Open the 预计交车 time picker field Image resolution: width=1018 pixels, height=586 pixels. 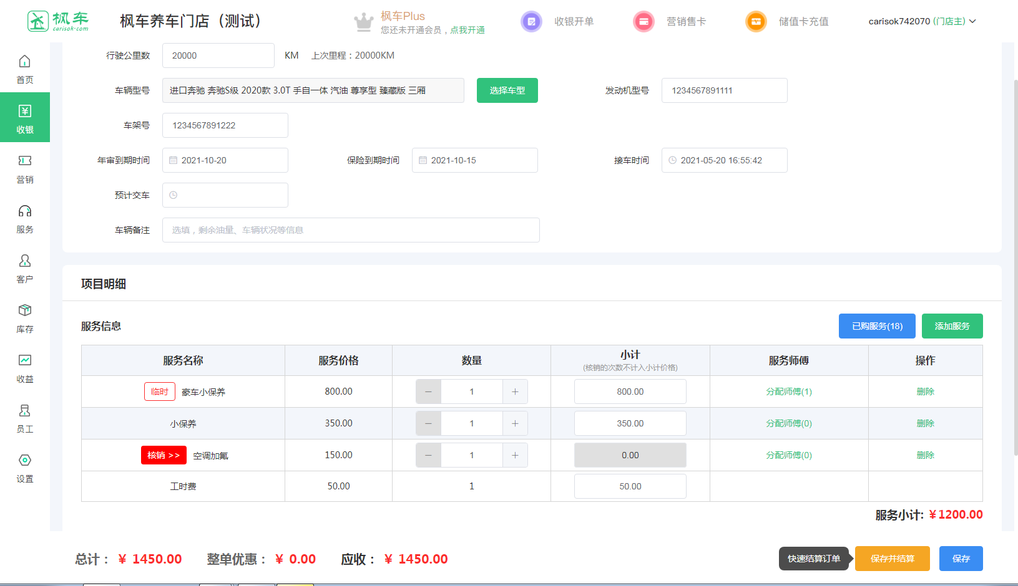(225, 195)
